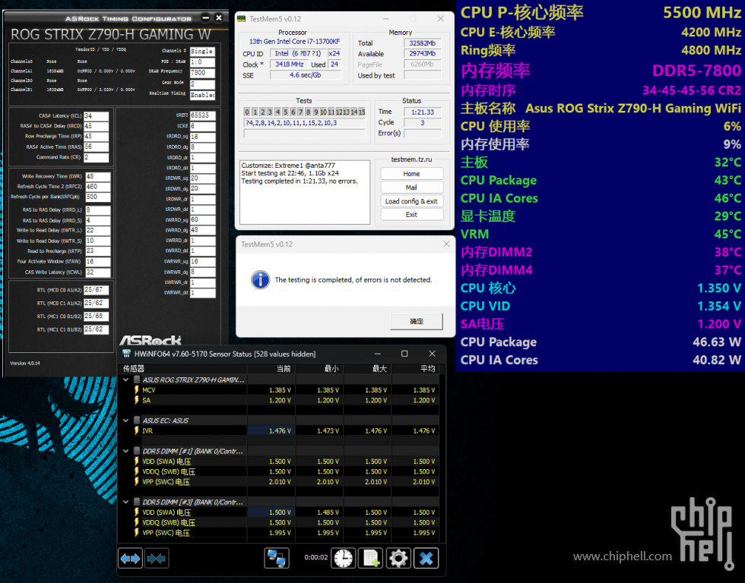745x583 pixels.
Task: Click the 最小 column header
Action: coord(319,369)
